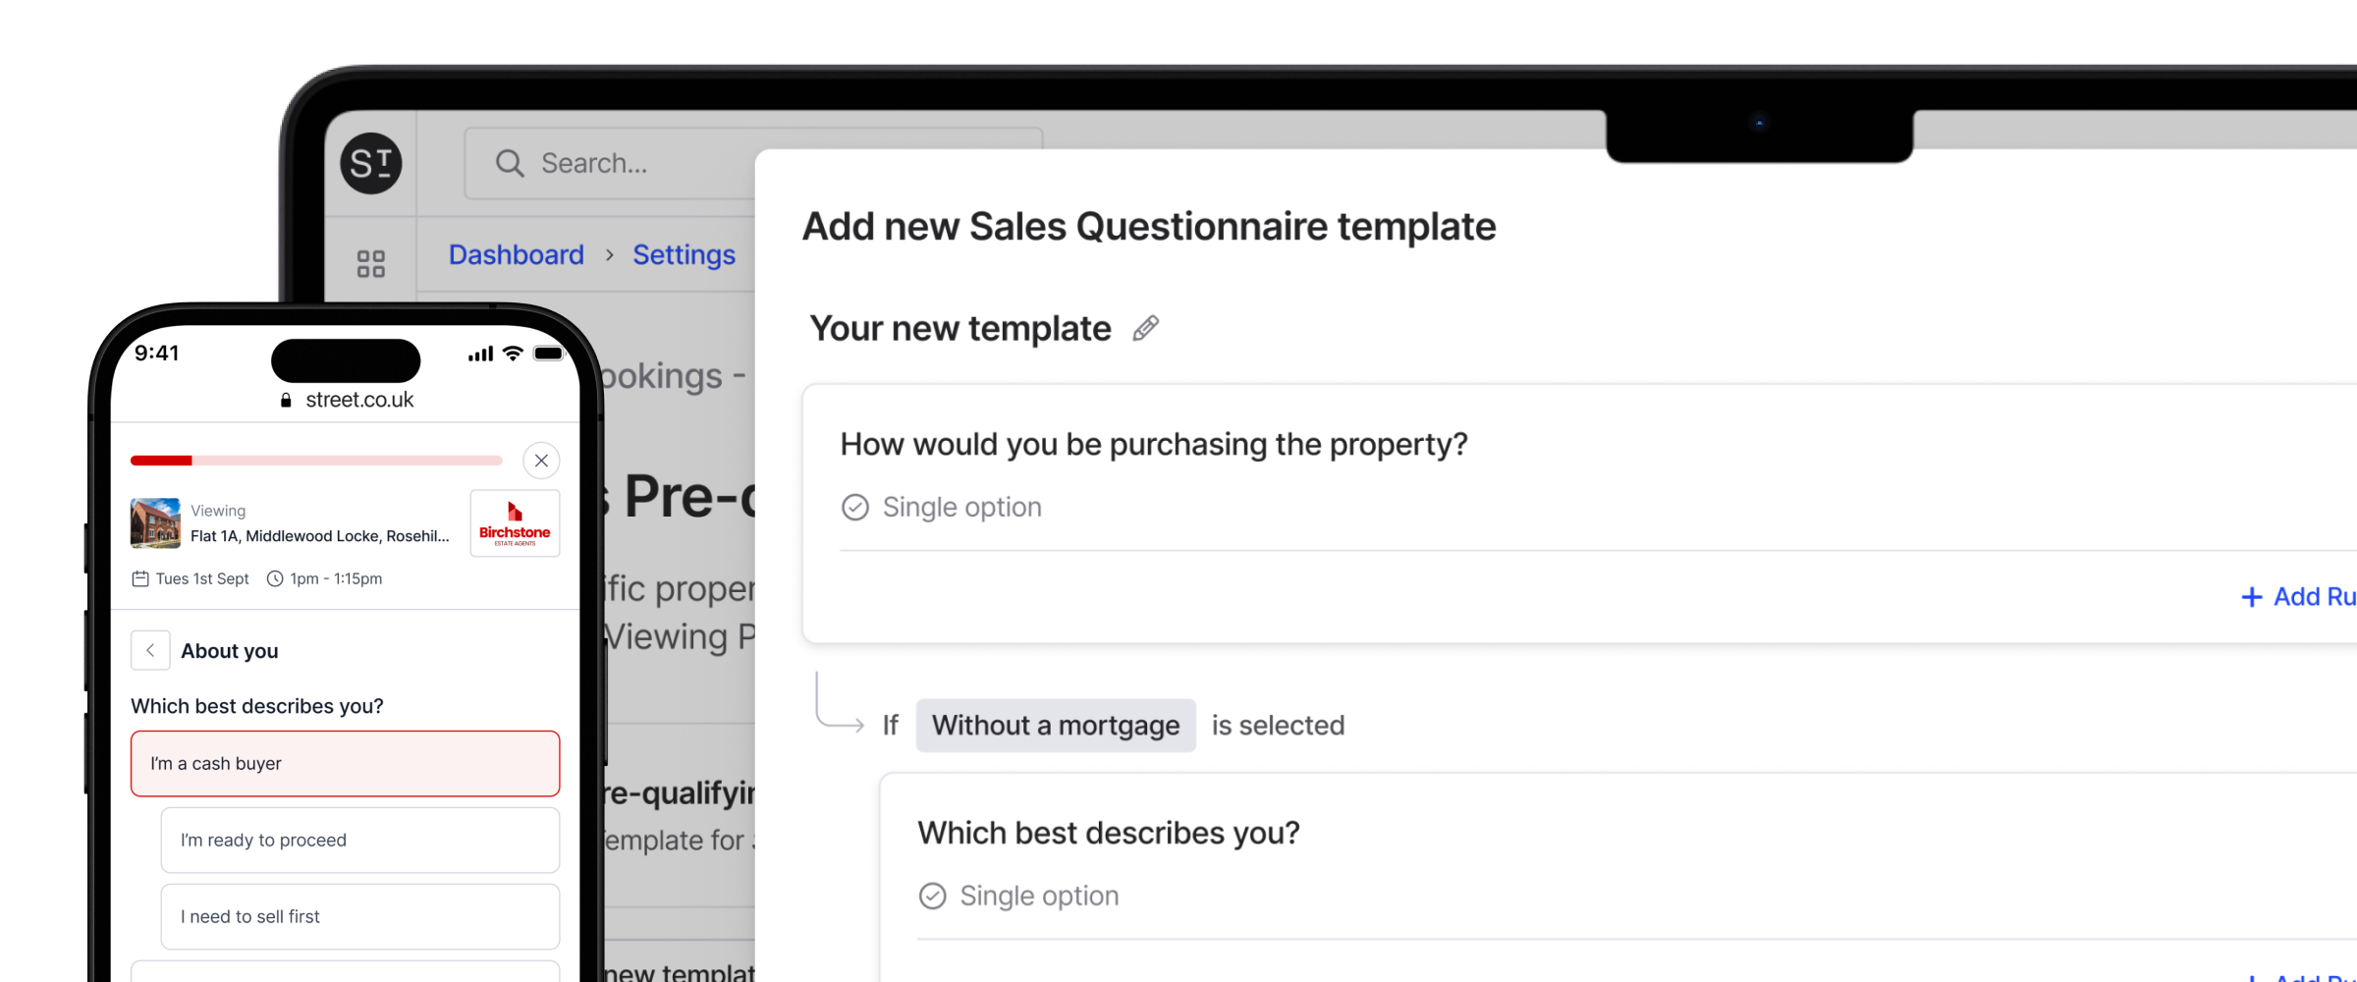The height and width of the screenshot is (982, 2357).
Task: Click the Birchstone Estate Agents logo
Action: [515, 522]
